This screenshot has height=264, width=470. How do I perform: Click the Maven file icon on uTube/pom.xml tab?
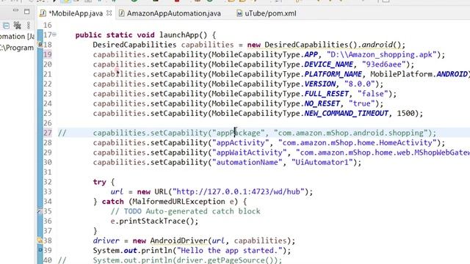[x=239, y=13]
